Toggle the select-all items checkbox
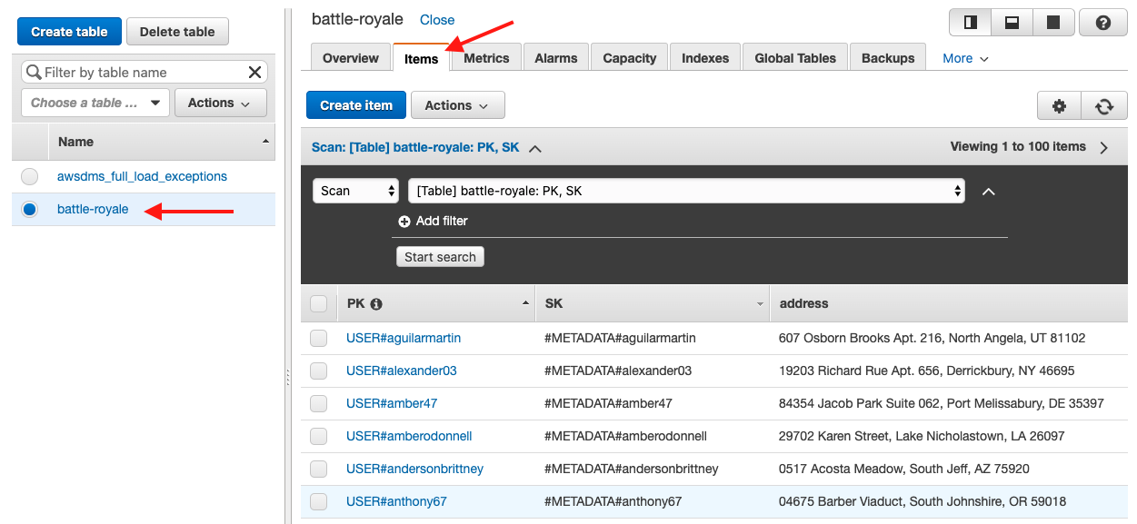Viewport: 1137px width, 524px height. click(318, 304)
